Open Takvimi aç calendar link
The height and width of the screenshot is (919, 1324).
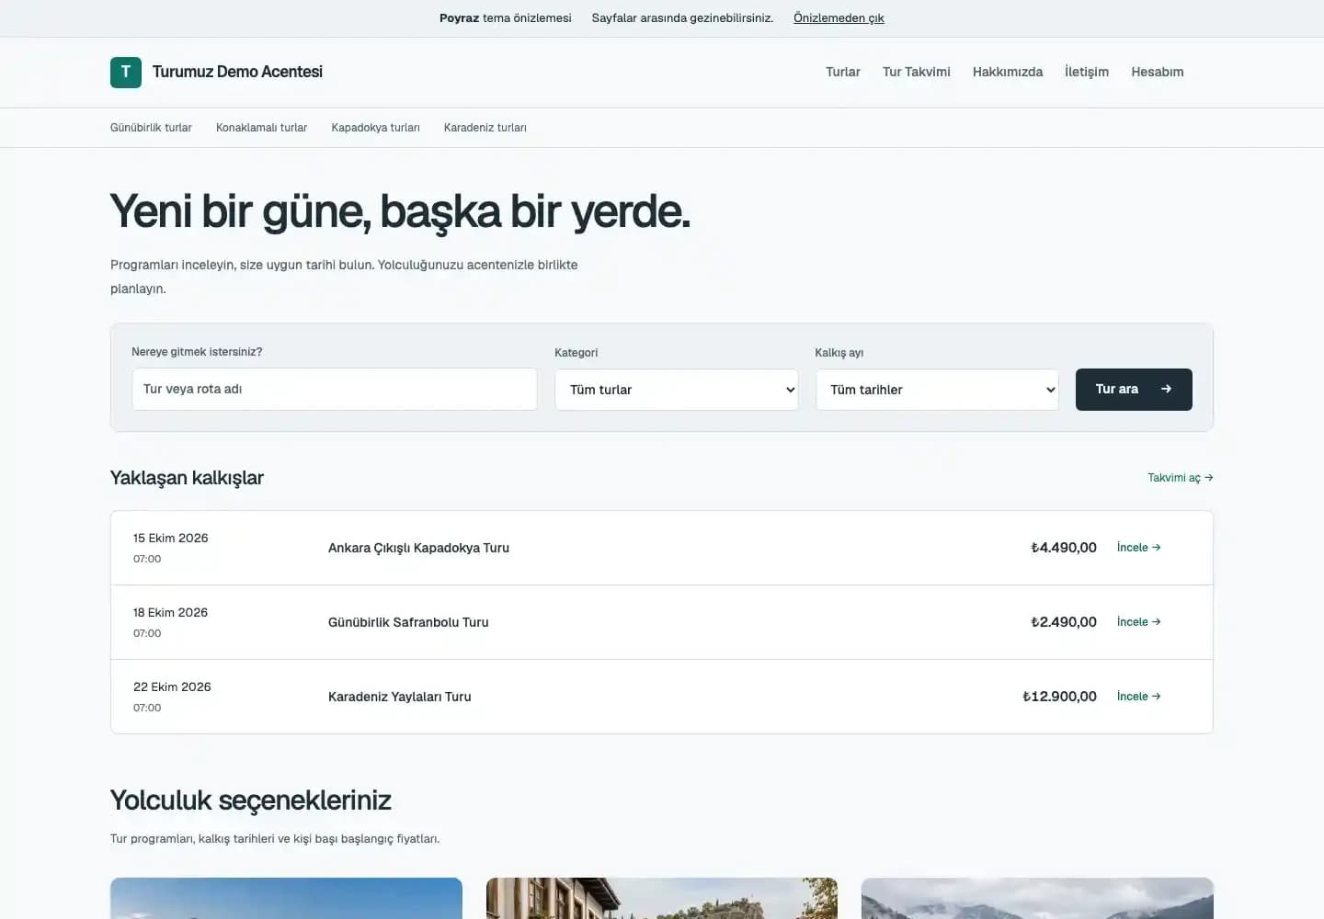[x=1181, y=478]
